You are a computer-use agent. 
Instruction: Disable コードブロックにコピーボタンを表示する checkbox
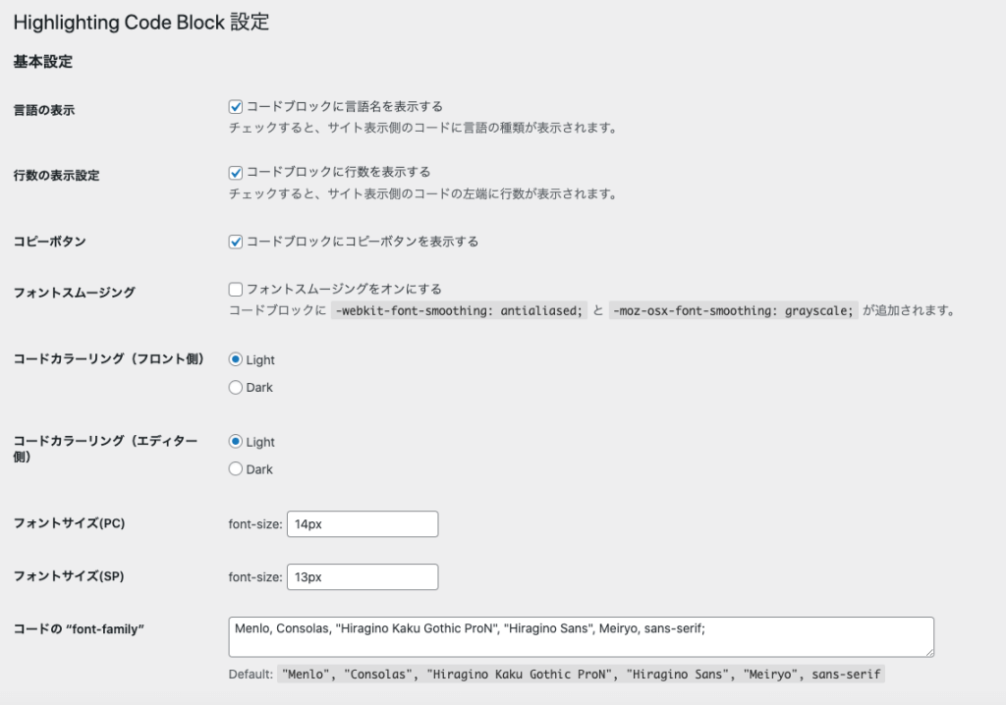point(236,241)
